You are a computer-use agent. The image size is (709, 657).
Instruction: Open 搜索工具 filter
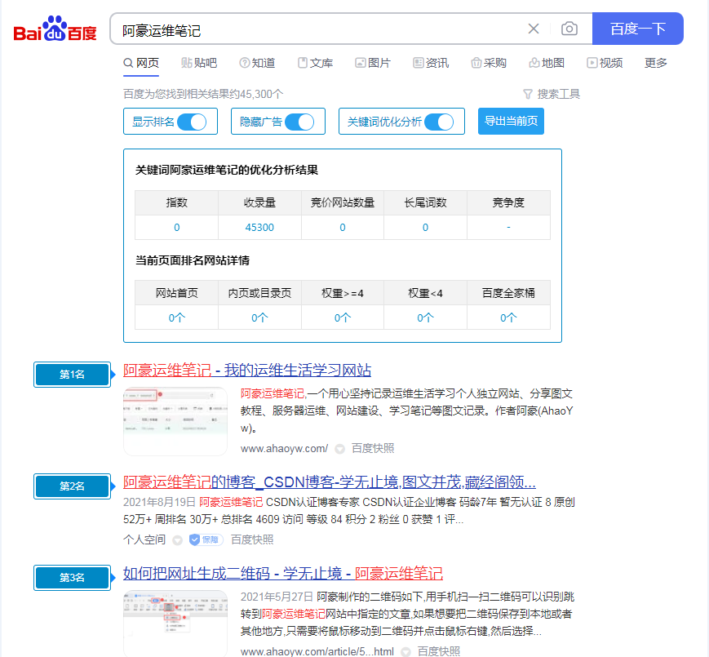[x=552, y=94]
